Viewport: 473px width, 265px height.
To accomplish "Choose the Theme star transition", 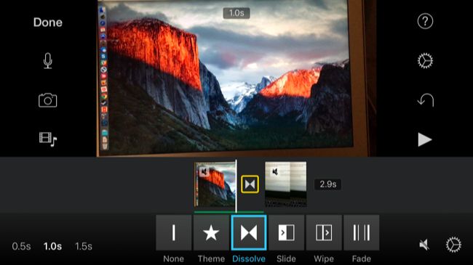I will pos(211,232).
